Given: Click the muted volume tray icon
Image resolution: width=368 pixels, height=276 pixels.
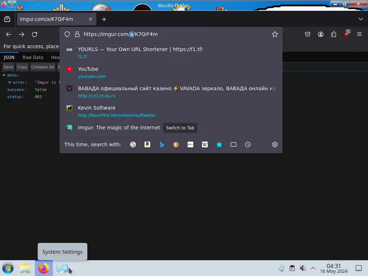Looking at the screenshot, I should coord(303,268).
